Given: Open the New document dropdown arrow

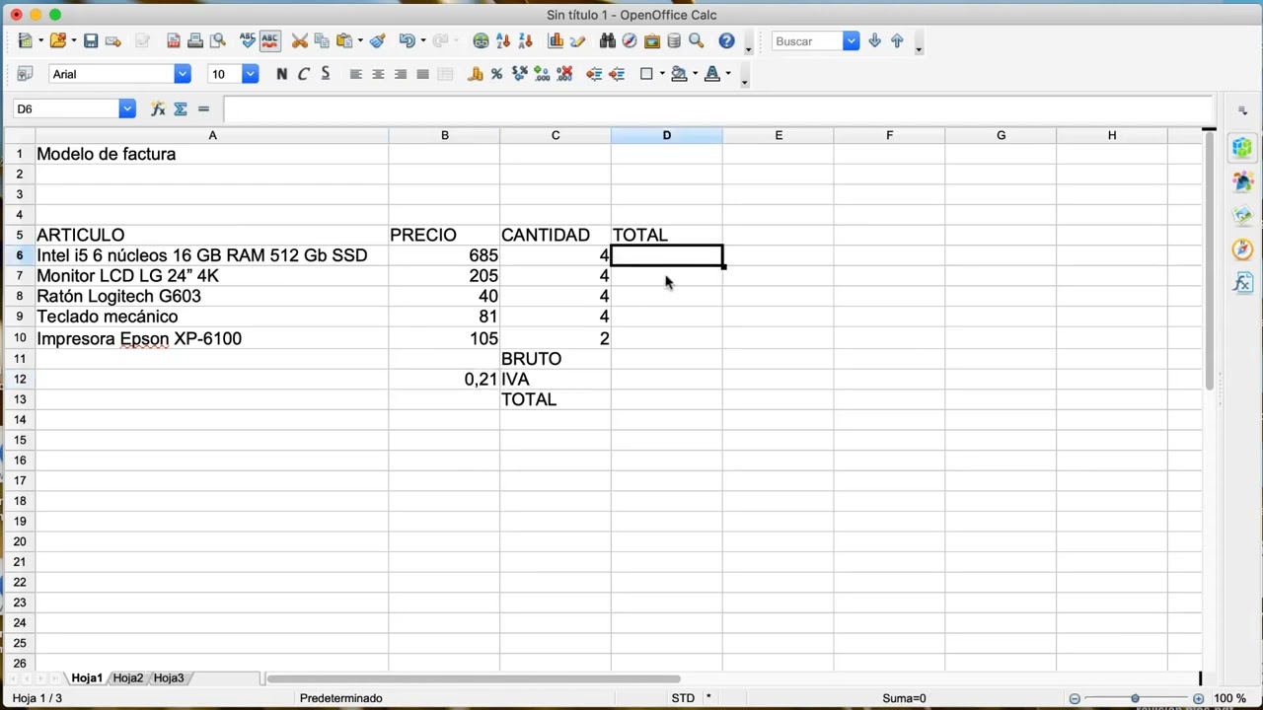Looking at the screenshot, I should tap(40, 41).
